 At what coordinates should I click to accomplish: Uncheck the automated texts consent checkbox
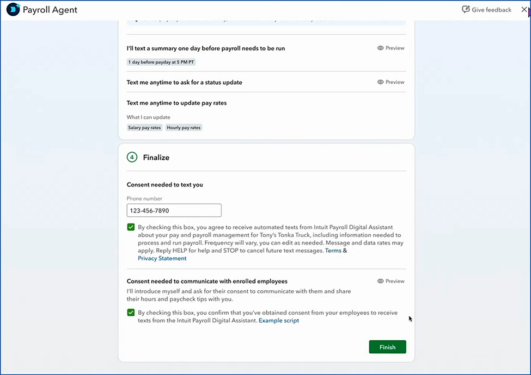coord(131,227)
